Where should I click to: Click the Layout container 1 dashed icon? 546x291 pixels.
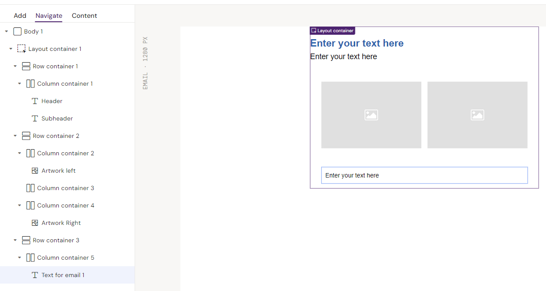[21, 49]
